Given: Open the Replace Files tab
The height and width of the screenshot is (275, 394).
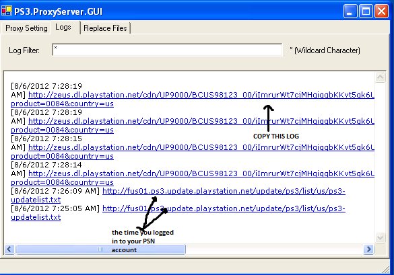Looking at the screenshot, I should click(105, 28).
